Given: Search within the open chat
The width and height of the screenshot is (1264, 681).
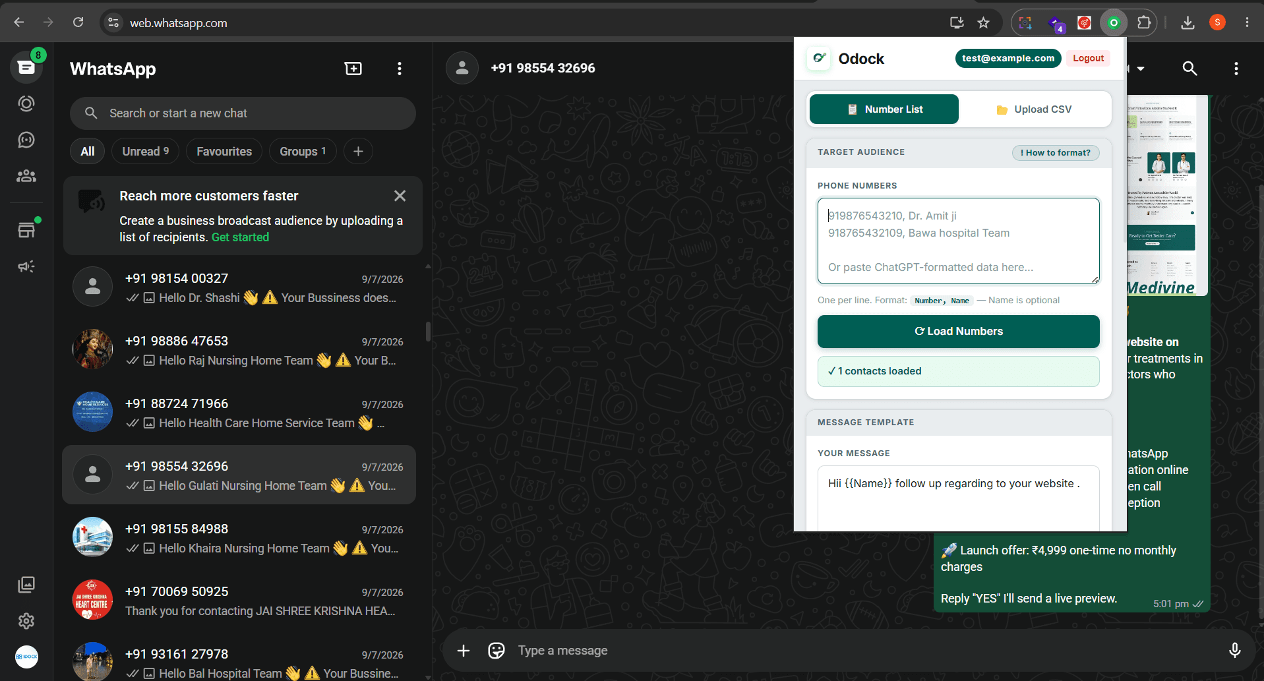Looking at the screenshot, I should 1189,69.
